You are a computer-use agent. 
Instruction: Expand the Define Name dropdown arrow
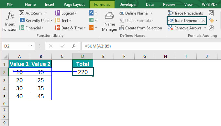click(151, 13)
